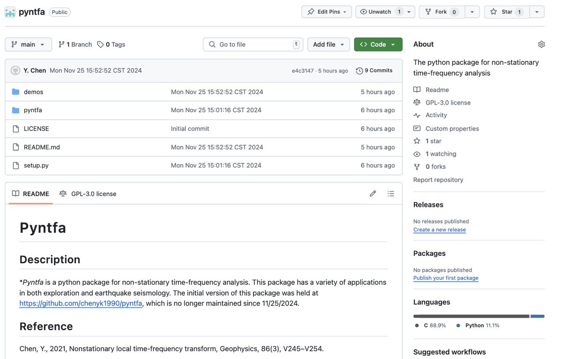
Task: Click Report repository link
Action: tap(438, 180)
